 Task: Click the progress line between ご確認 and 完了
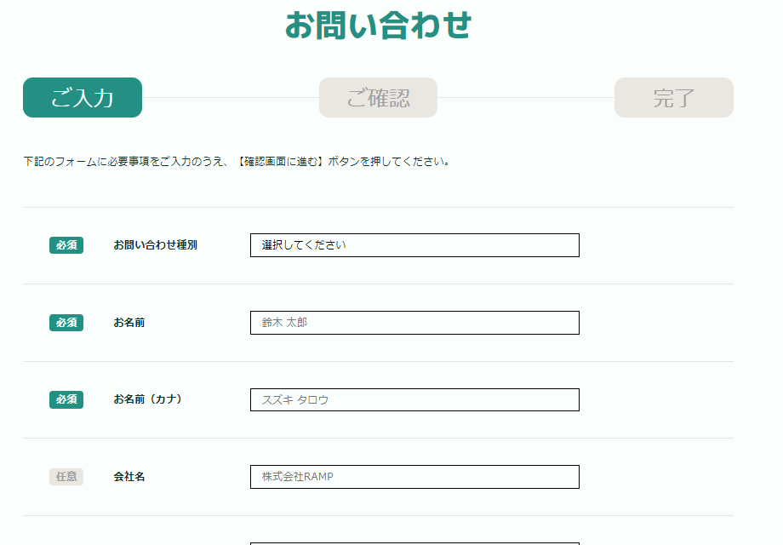point(526,97)
